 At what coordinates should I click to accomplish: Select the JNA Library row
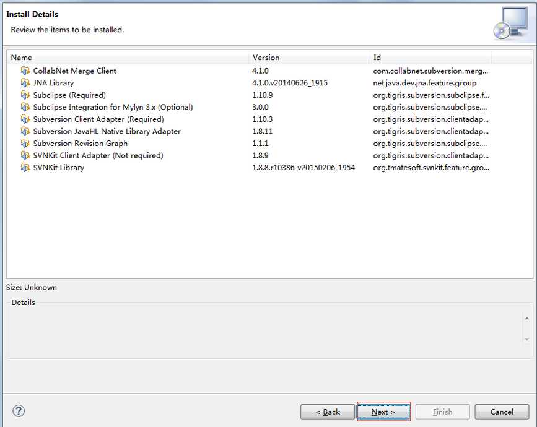pos(269,83)
